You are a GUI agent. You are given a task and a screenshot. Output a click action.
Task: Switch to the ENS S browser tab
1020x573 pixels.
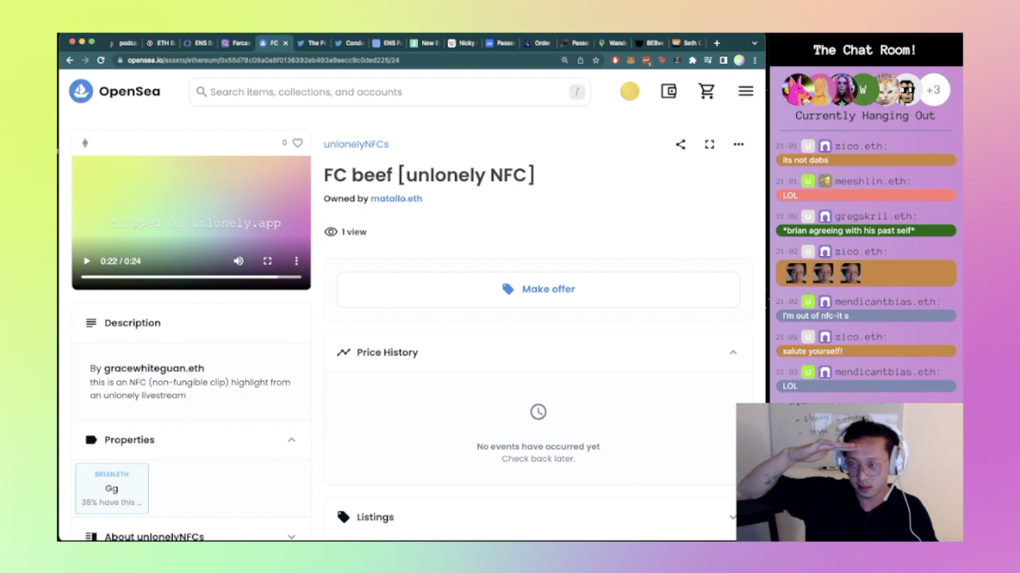click(x=198, y=43)
